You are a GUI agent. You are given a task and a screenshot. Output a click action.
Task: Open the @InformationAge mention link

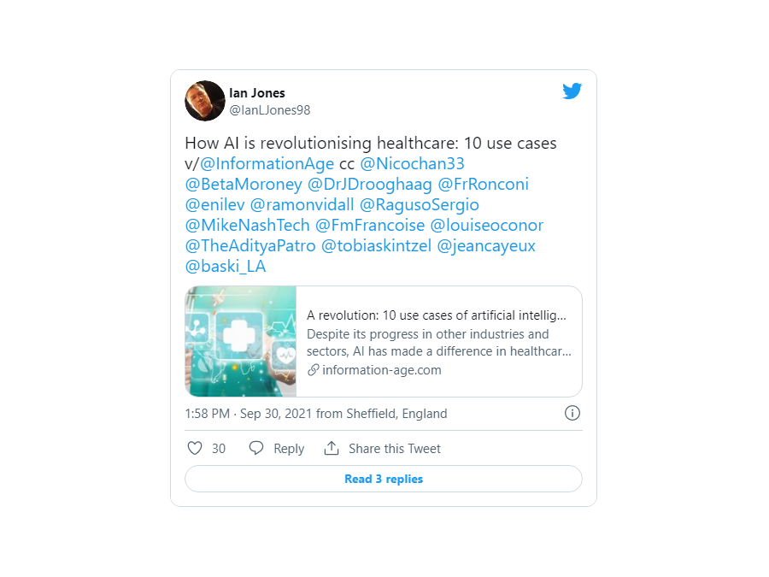(267, 163)
